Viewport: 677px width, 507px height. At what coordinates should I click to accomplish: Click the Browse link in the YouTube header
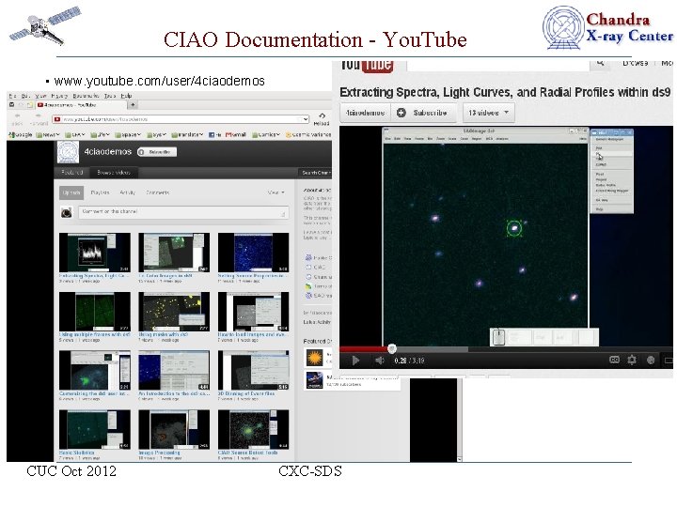tap(635, 63)
